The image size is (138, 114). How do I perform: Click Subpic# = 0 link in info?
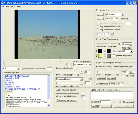click(x=17, y=76)
